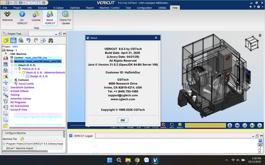
Task: Click the folder icon at sidebar bottom
Action: point(5,126)
